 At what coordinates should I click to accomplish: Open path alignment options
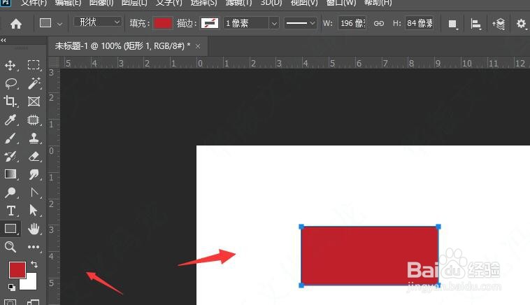(x=475, y=24)
